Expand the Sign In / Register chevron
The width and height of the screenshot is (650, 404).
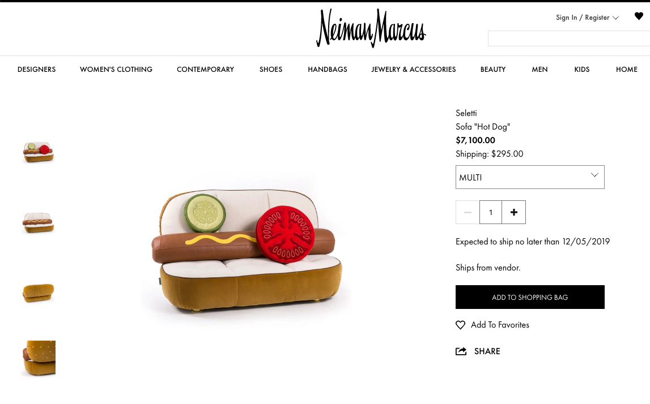point(615,18)
